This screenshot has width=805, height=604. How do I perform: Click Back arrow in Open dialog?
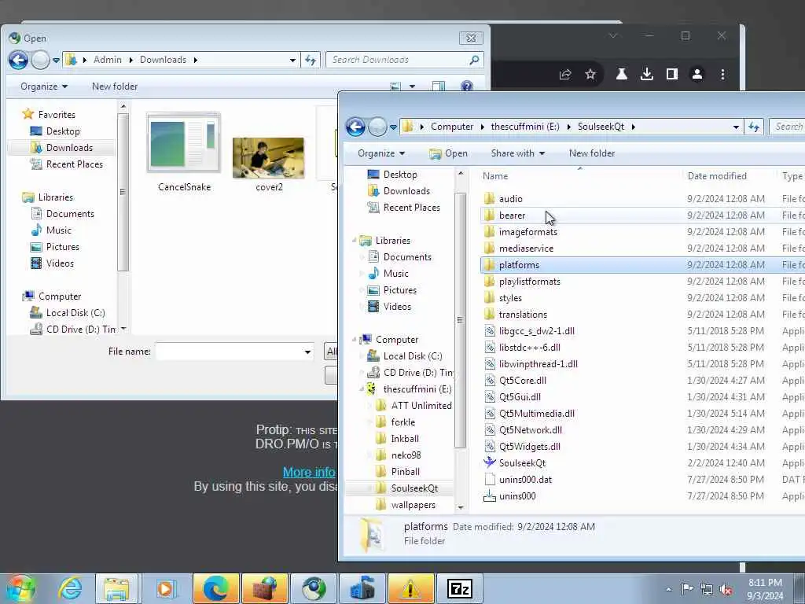point(18,60)
